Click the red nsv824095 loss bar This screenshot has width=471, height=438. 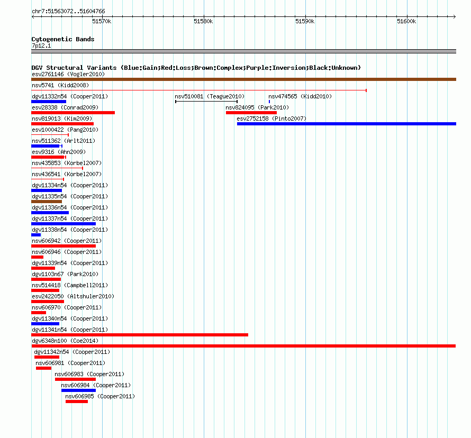point(251,113)
